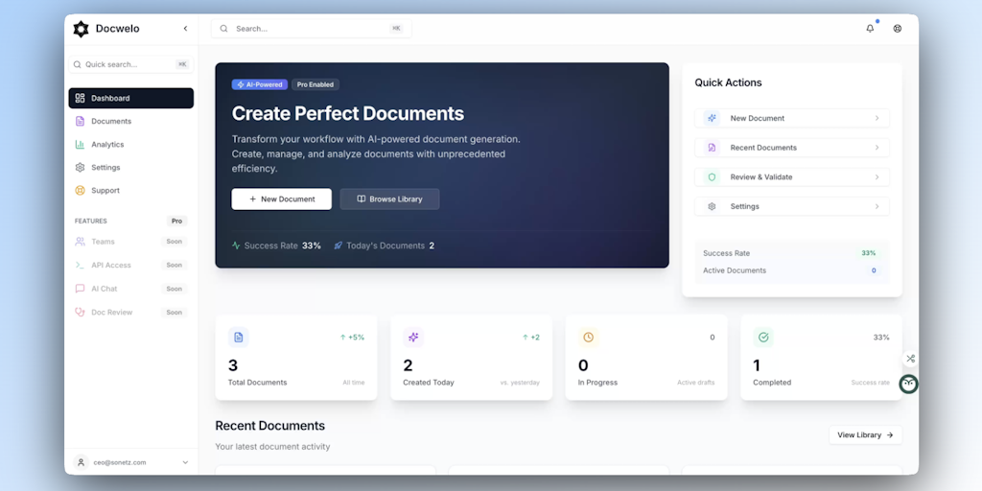Click the +2 trend indicator

(x=531, y=338)
